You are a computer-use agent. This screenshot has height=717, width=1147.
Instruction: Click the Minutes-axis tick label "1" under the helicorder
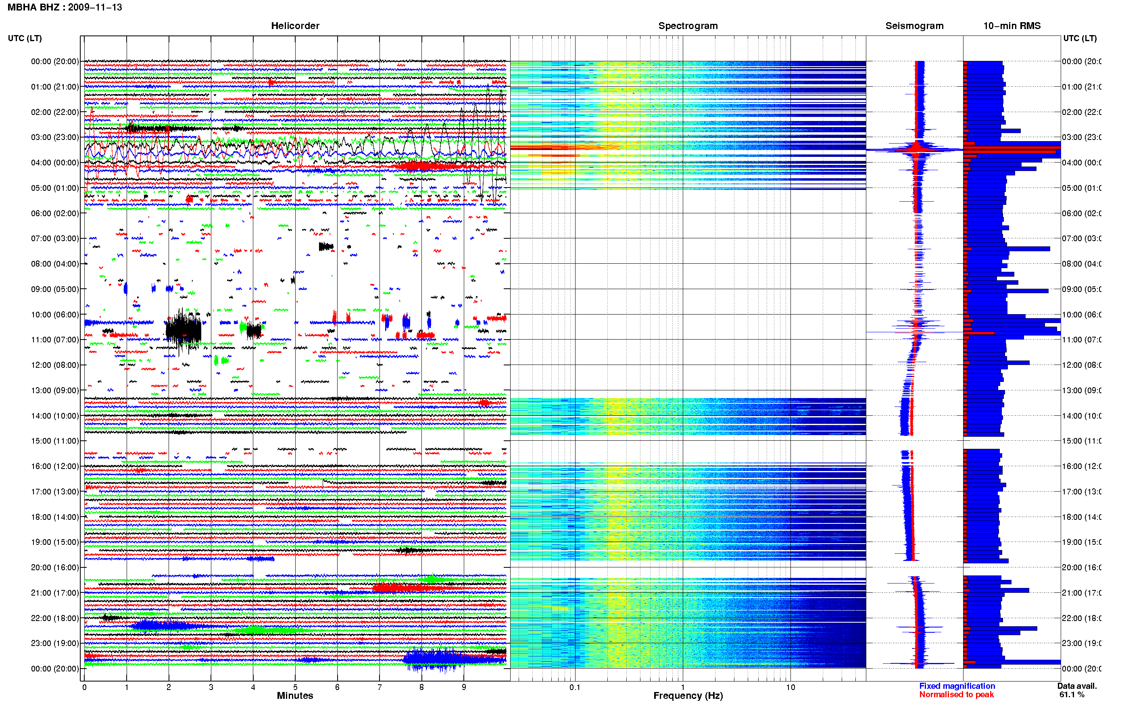click(127, 687)
